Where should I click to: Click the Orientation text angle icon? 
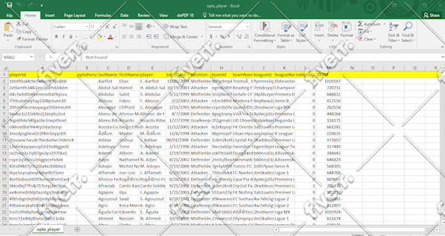[149, 27]
